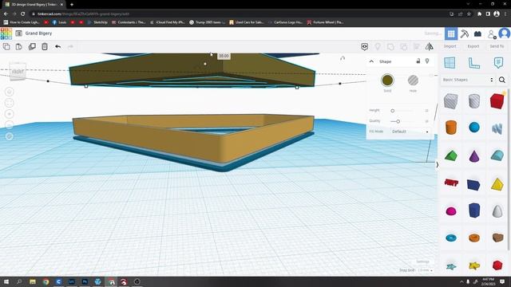Pick the striped Cylinder hole shape
This screenshot has height=287, width=511.
(473, 101)
